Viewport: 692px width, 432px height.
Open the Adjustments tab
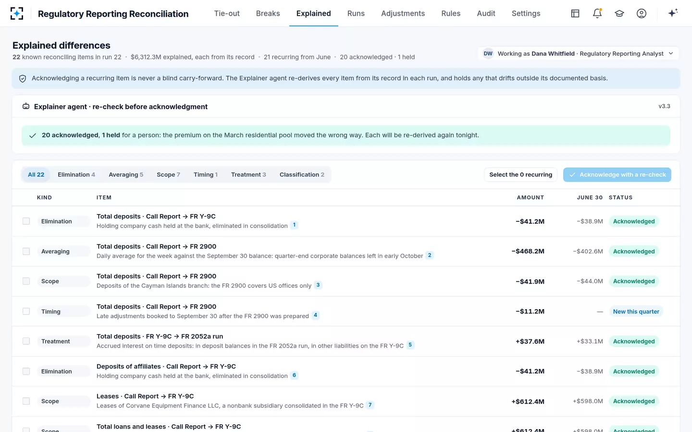click(x=403, y=13)
